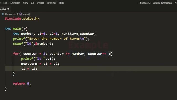Viewport: 177px width, 100px height.
Task: Open the Help menu
Action: pos(61,3)
